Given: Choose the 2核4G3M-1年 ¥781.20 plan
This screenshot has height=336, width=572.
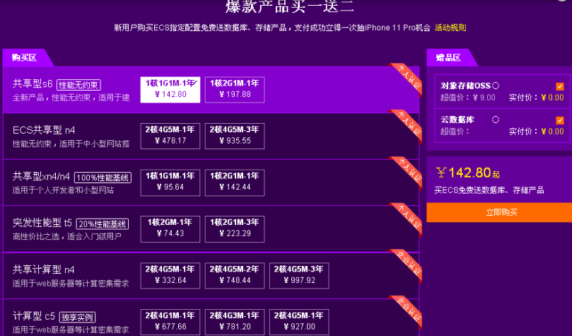Looking at the screenshot, I should point(234,321).
